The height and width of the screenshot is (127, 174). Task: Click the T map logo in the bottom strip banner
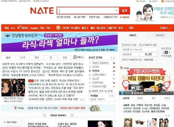[x=19, y=108]
